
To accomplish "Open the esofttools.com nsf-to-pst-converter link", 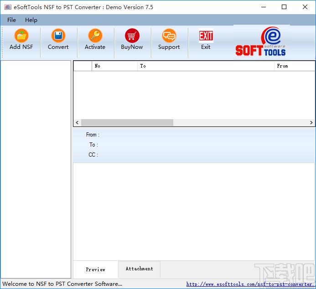I will click(x=251, y=284).
